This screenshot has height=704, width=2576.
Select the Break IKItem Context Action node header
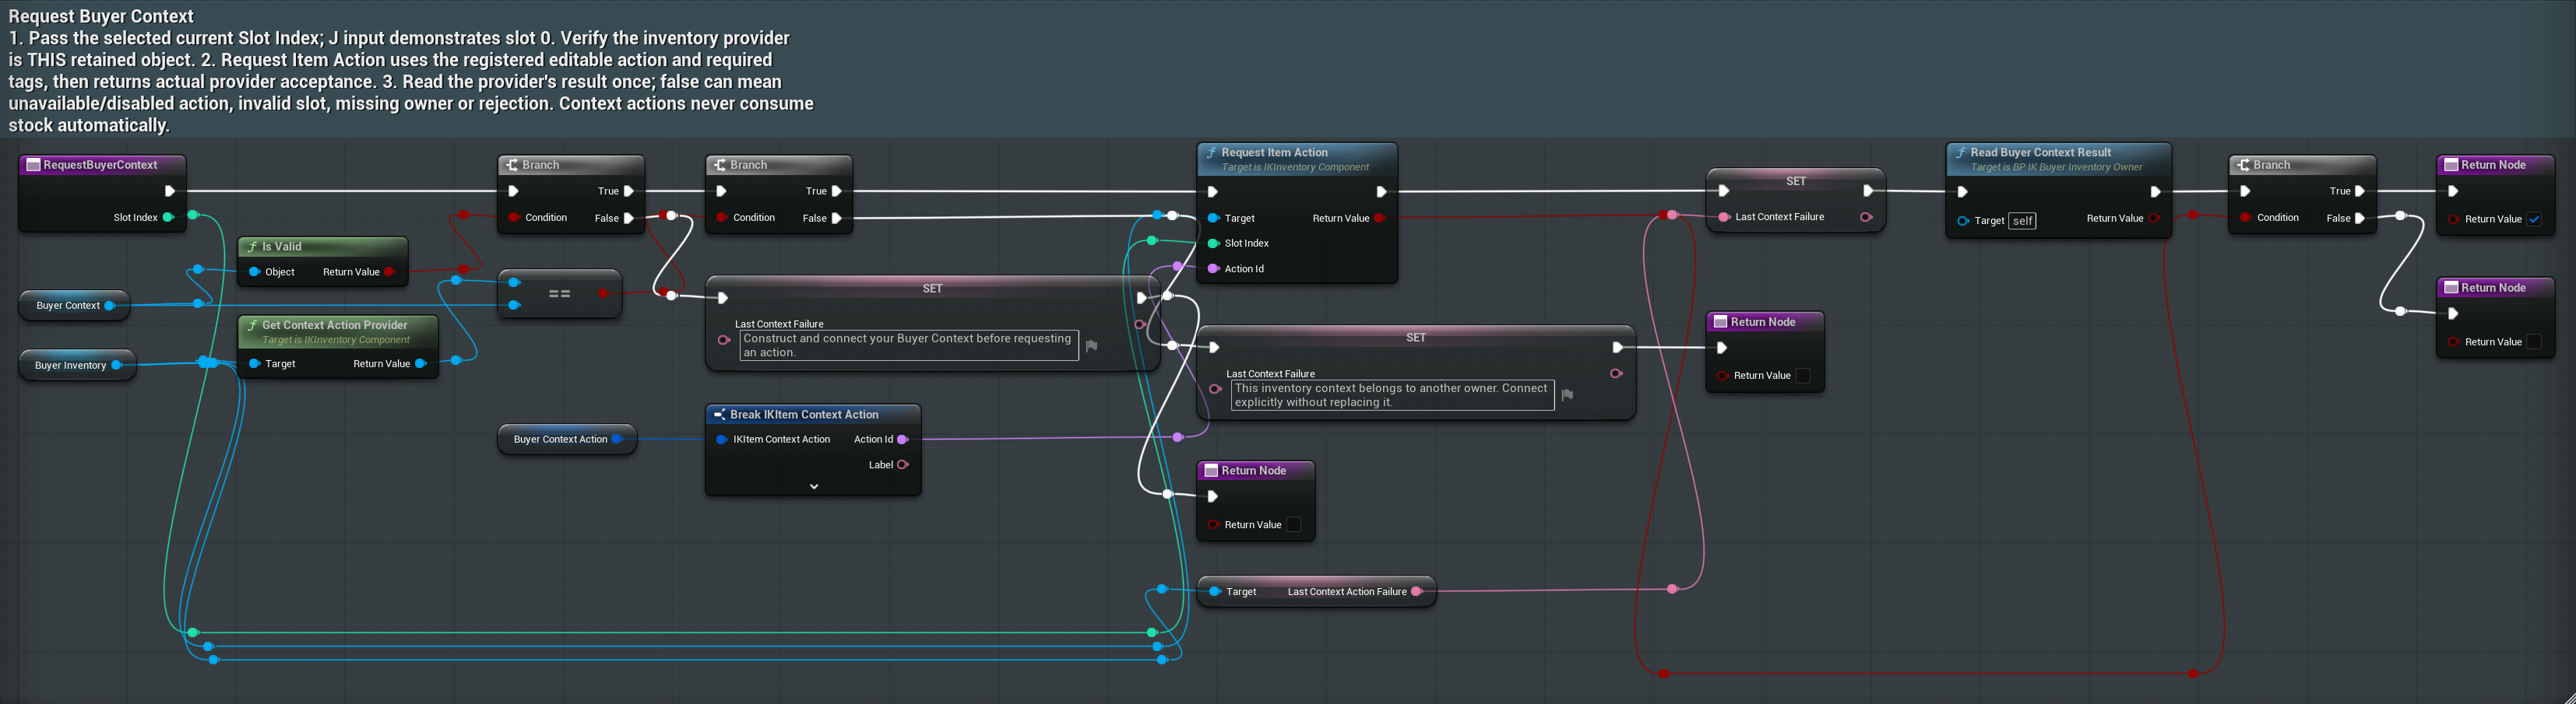click(x=813, y=415)
